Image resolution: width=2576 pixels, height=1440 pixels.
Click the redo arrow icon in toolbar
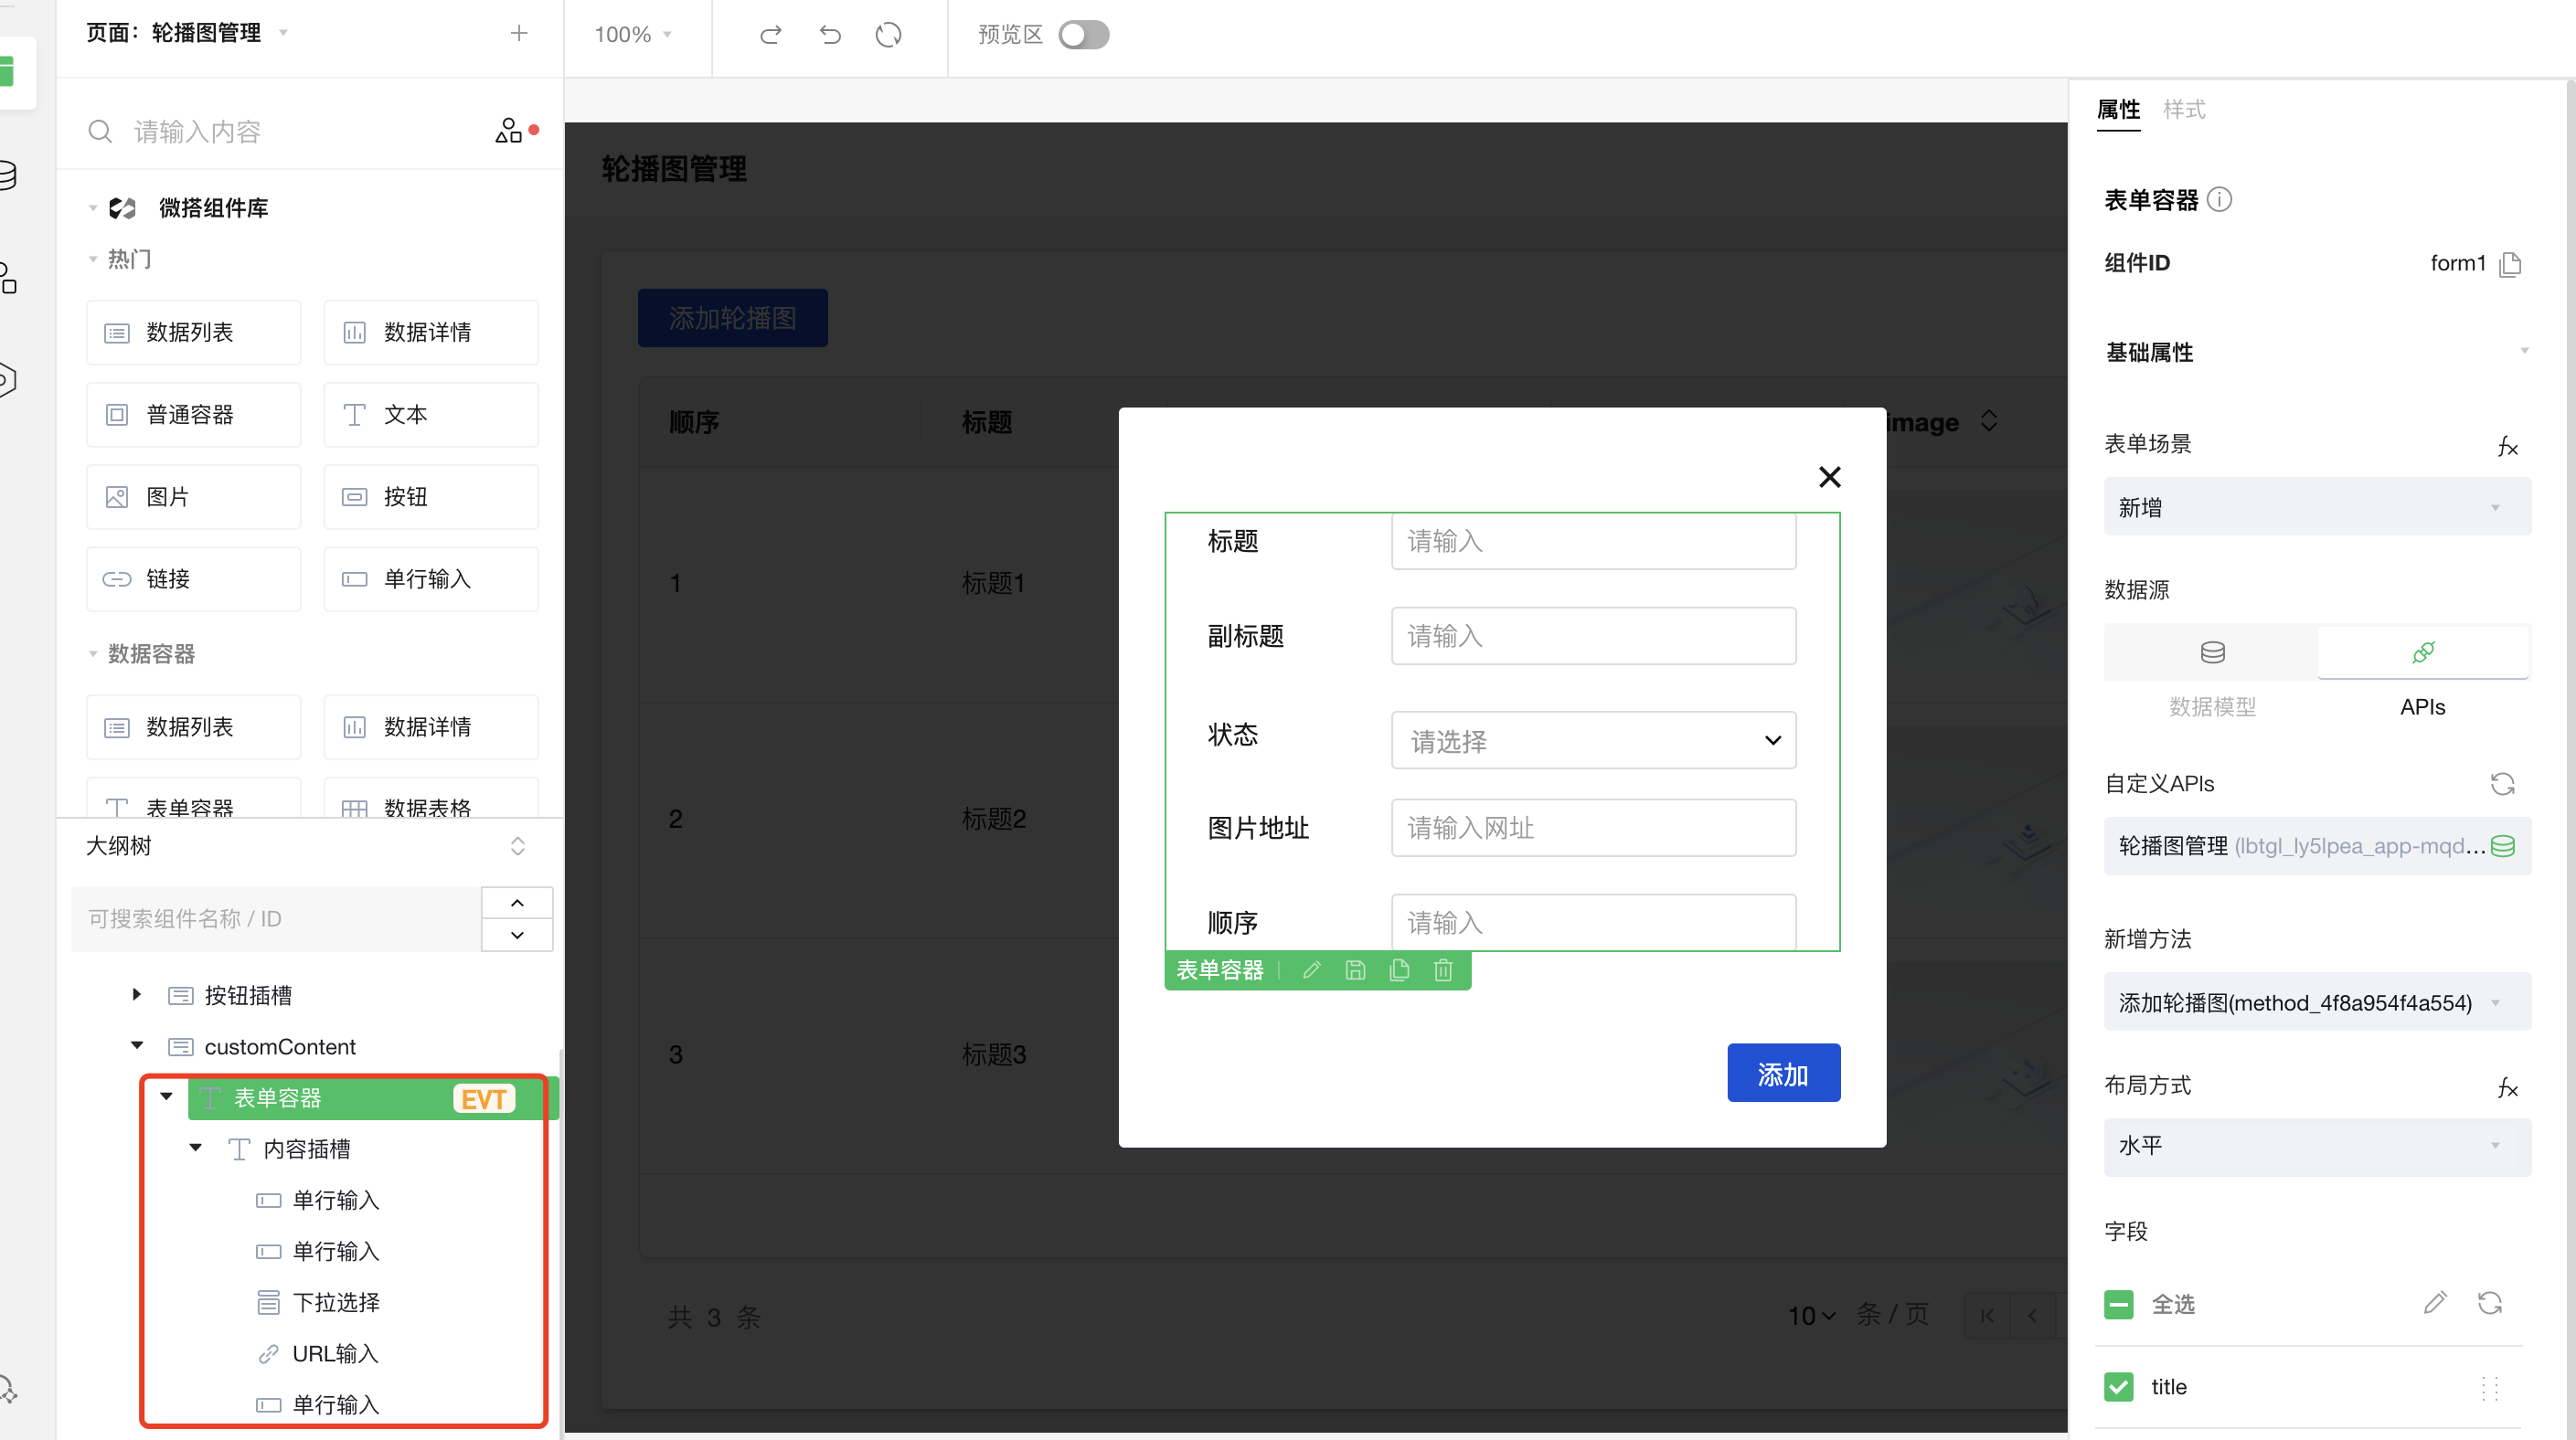[x=769, y=35]
